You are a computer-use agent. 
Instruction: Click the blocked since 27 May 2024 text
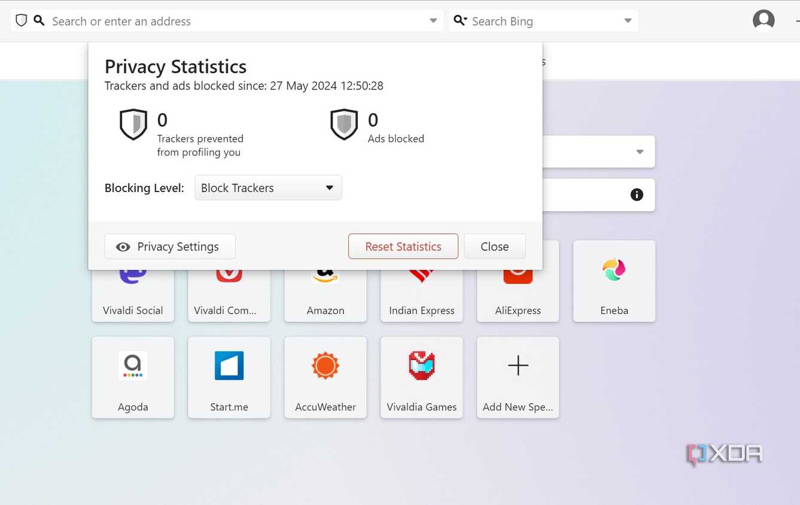[x=244, y=86]
